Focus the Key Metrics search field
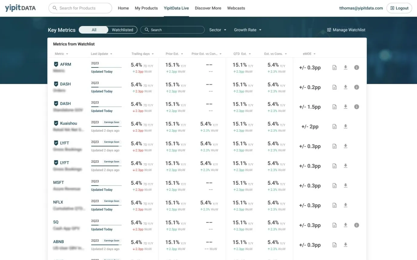417x260 pixels. click(172, 30)
